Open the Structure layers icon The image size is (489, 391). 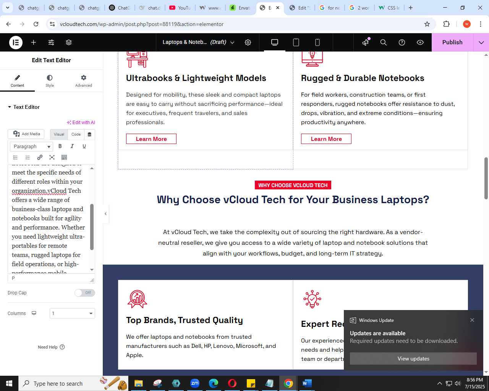tap(69, 42)
